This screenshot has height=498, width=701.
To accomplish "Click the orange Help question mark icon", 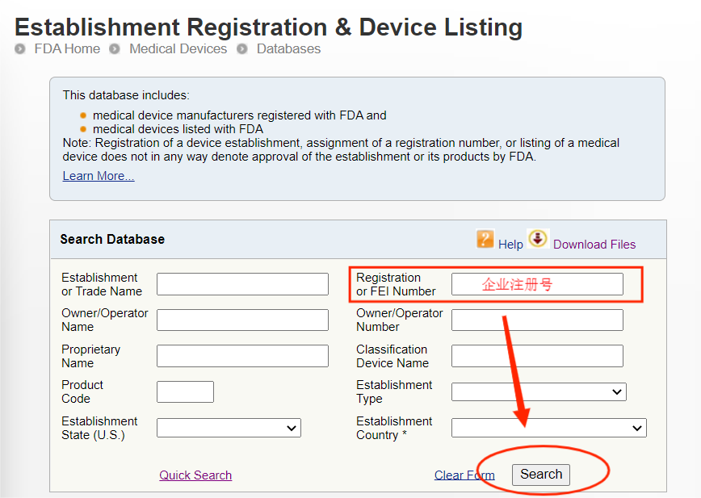I will [x=485, y=239].
